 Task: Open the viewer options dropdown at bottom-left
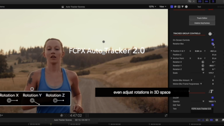click(x=1, y=115)
